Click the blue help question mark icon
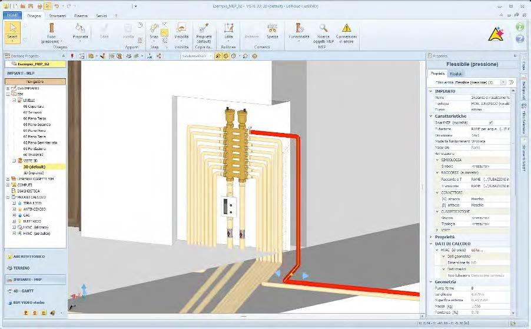Image resolution: width=531 pixels, height=329 pixels. click(x=520, y=39)
